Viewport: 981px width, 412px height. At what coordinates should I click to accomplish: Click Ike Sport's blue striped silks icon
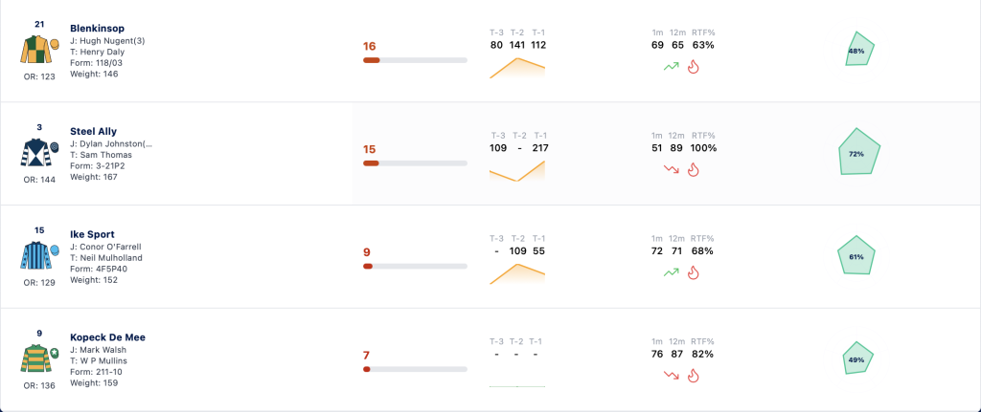39,256
